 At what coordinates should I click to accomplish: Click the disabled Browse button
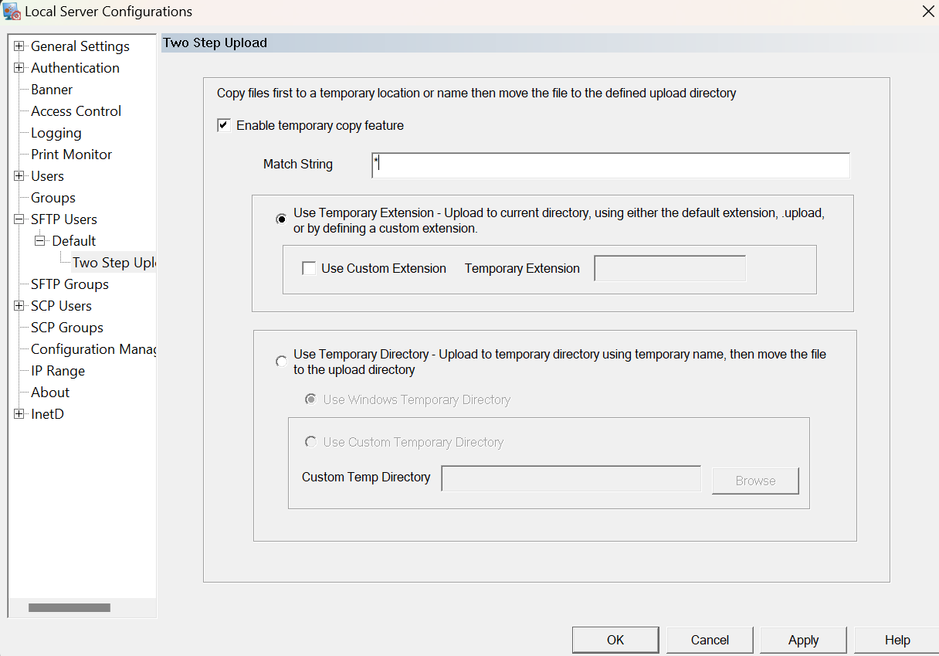coord(755,481)
